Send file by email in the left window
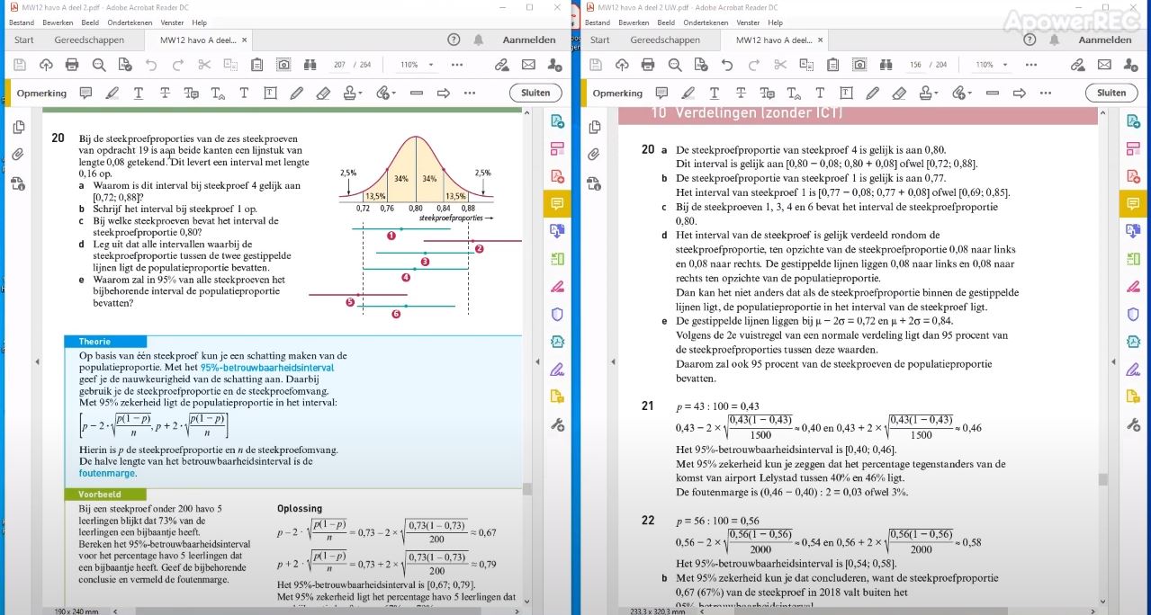 [x=528, y=65]
